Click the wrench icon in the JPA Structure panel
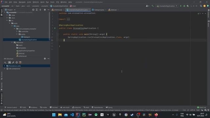210x118 pixels. pos(13,63)
